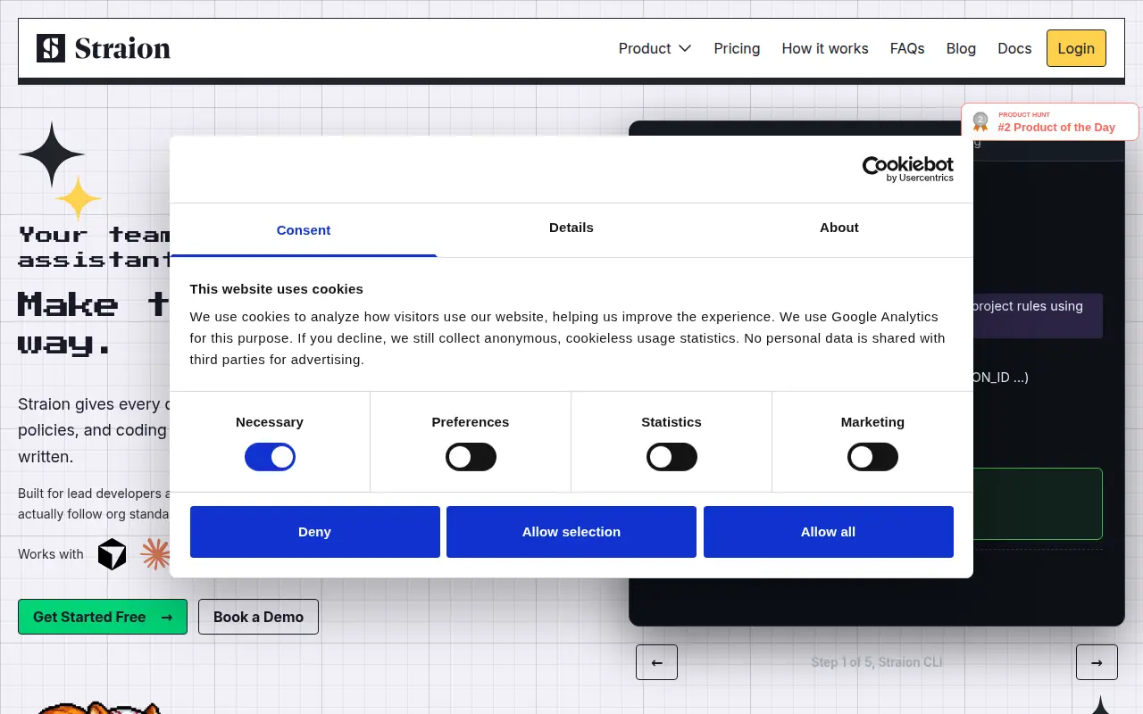Switch to the Details tab

(571, 228)
